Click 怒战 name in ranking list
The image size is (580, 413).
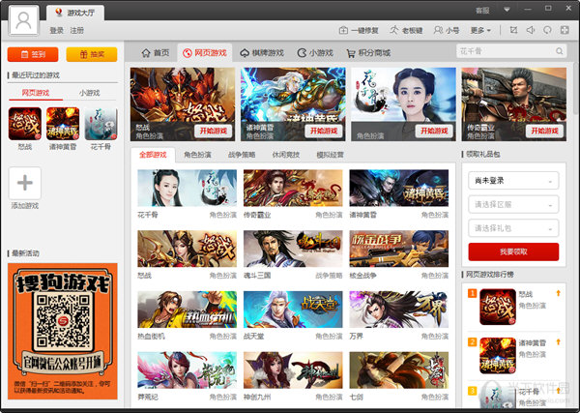click(x=526, y=294)
